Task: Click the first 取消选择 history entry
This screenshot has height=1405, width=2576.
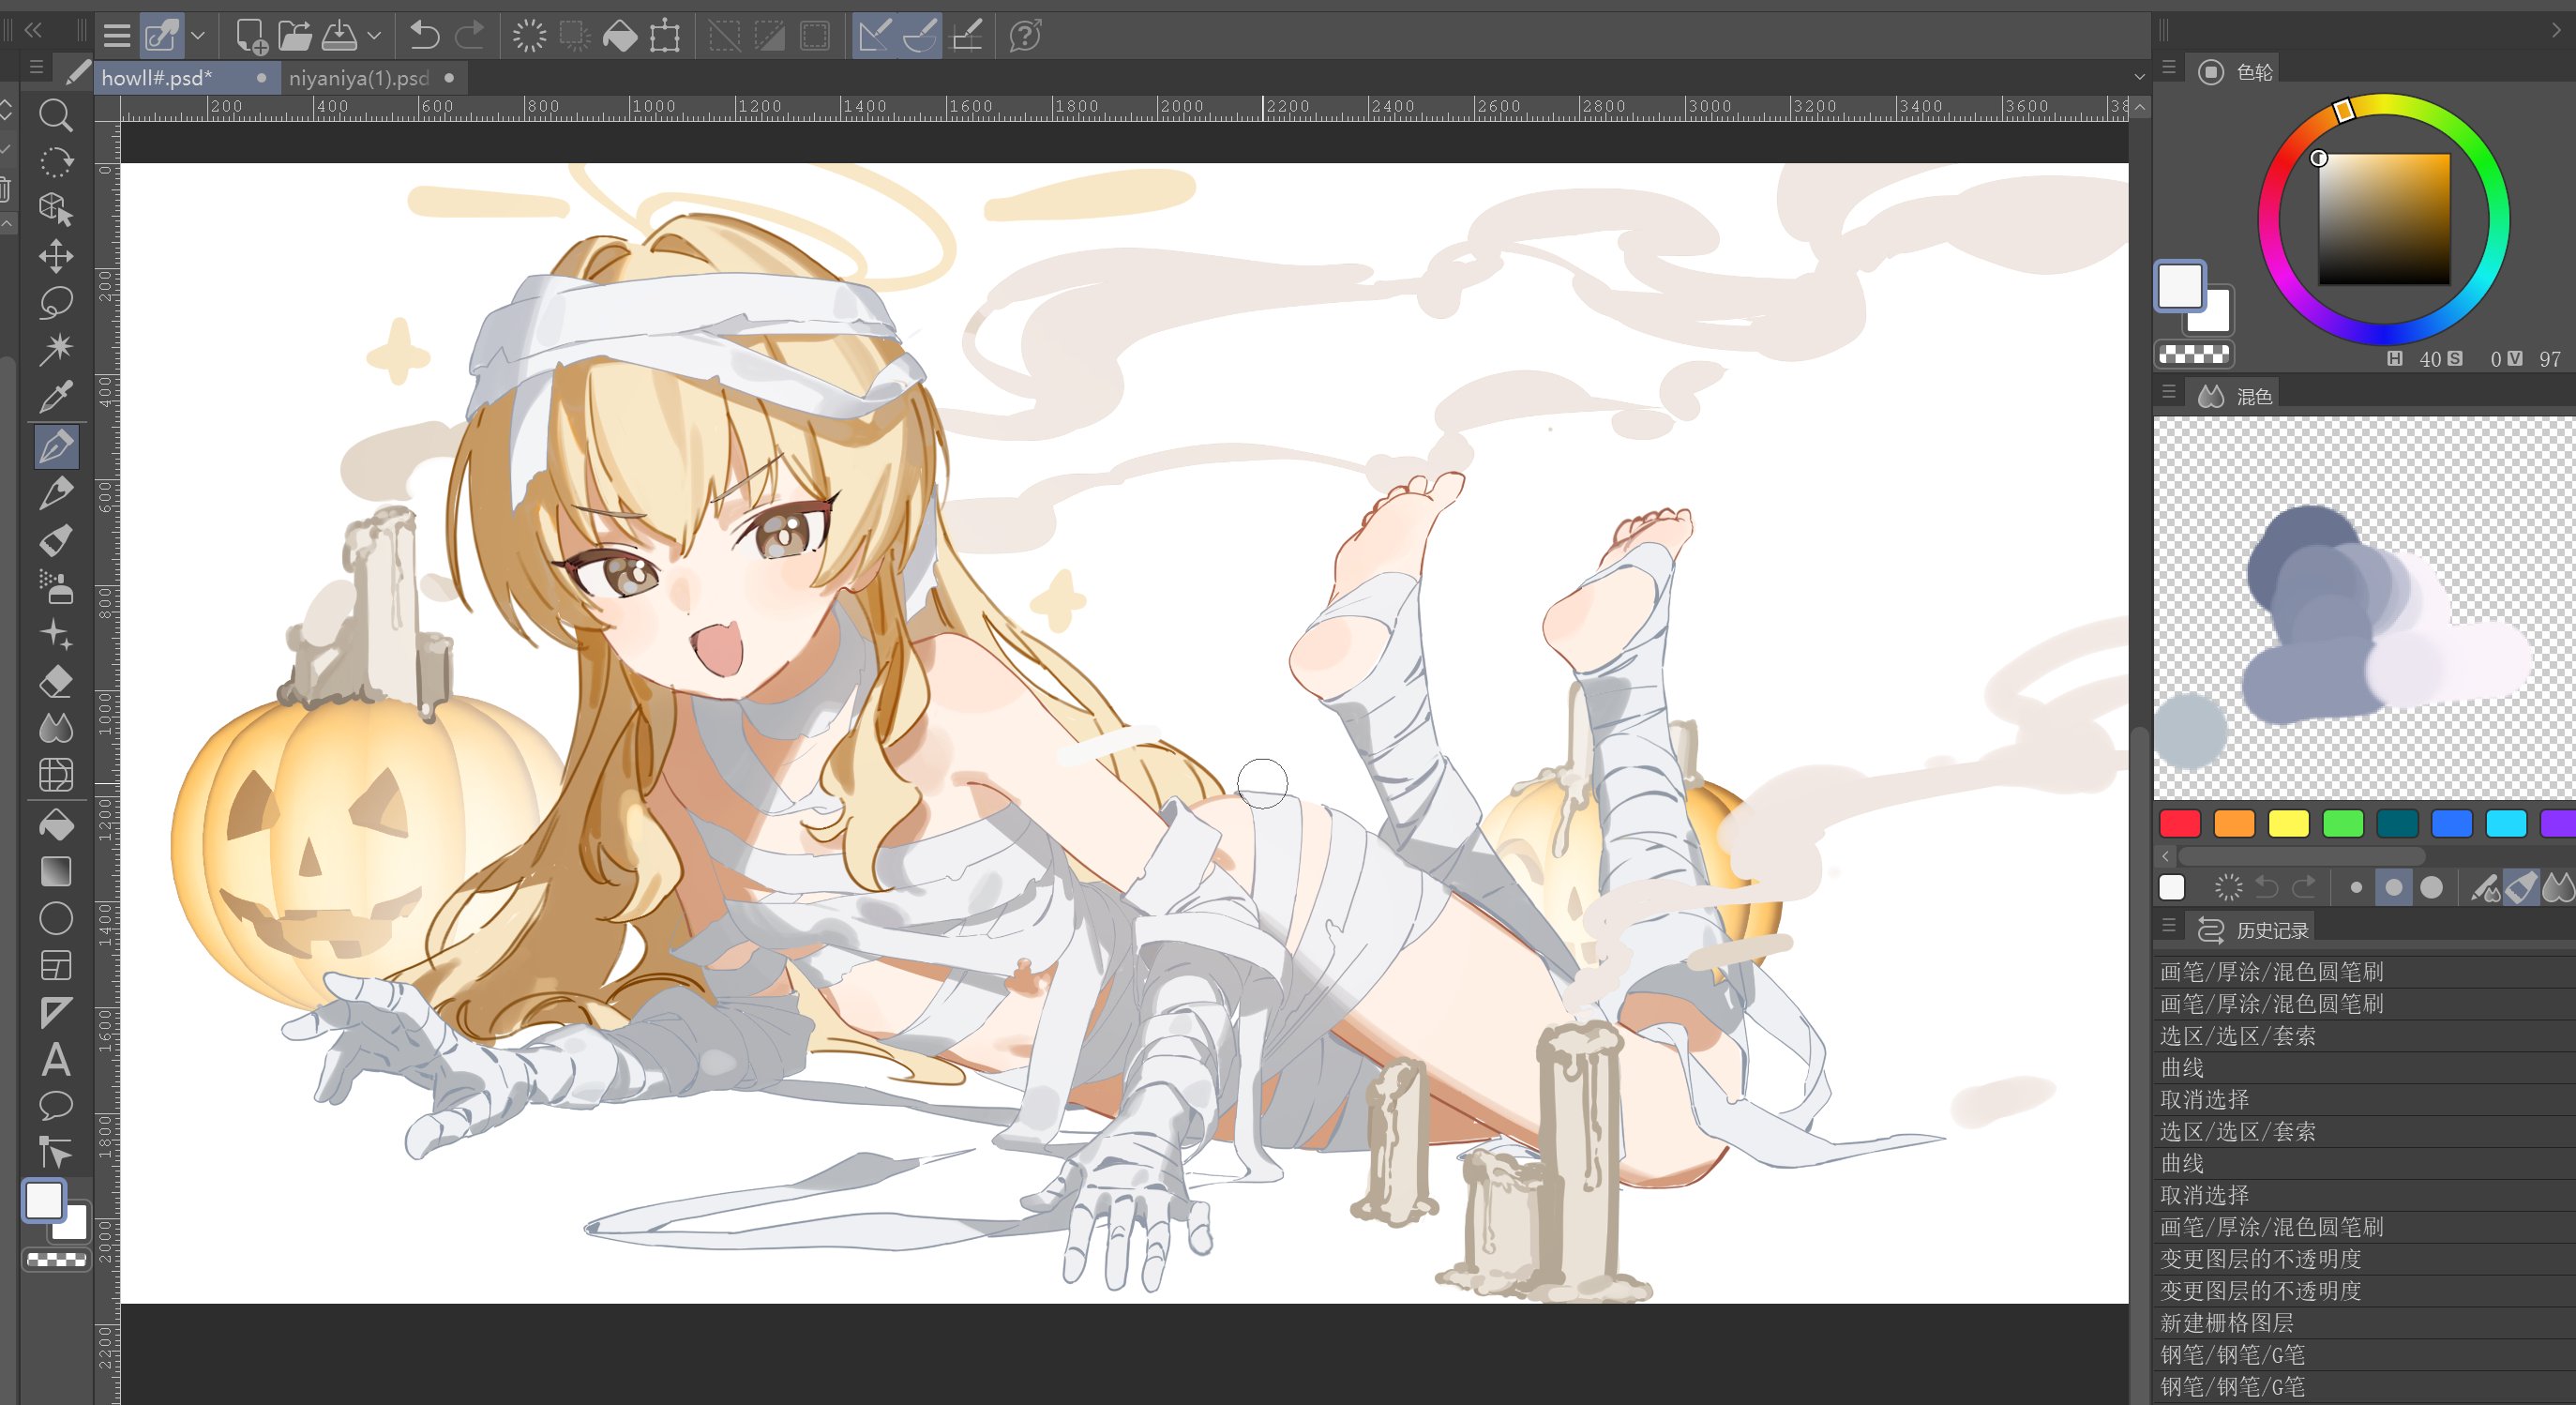Action: coord(2204,1099)
